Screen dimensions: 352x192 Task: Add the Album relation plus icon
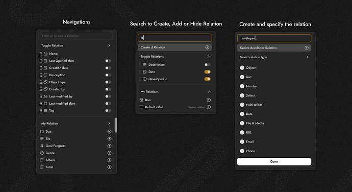[109, 160]
